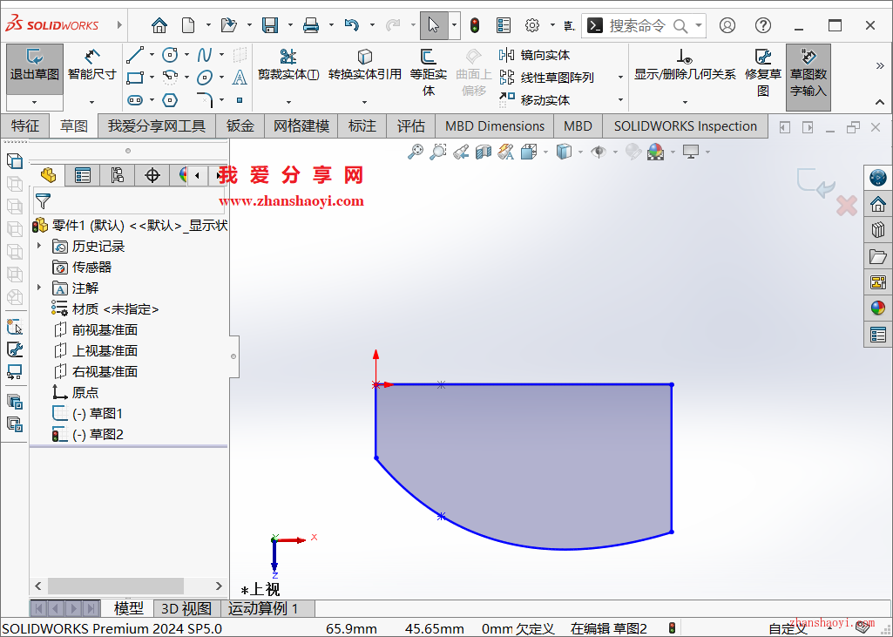Switch to SOLIDWORKS Inspection tab
The image size is (893, 637).
(686, 125)
